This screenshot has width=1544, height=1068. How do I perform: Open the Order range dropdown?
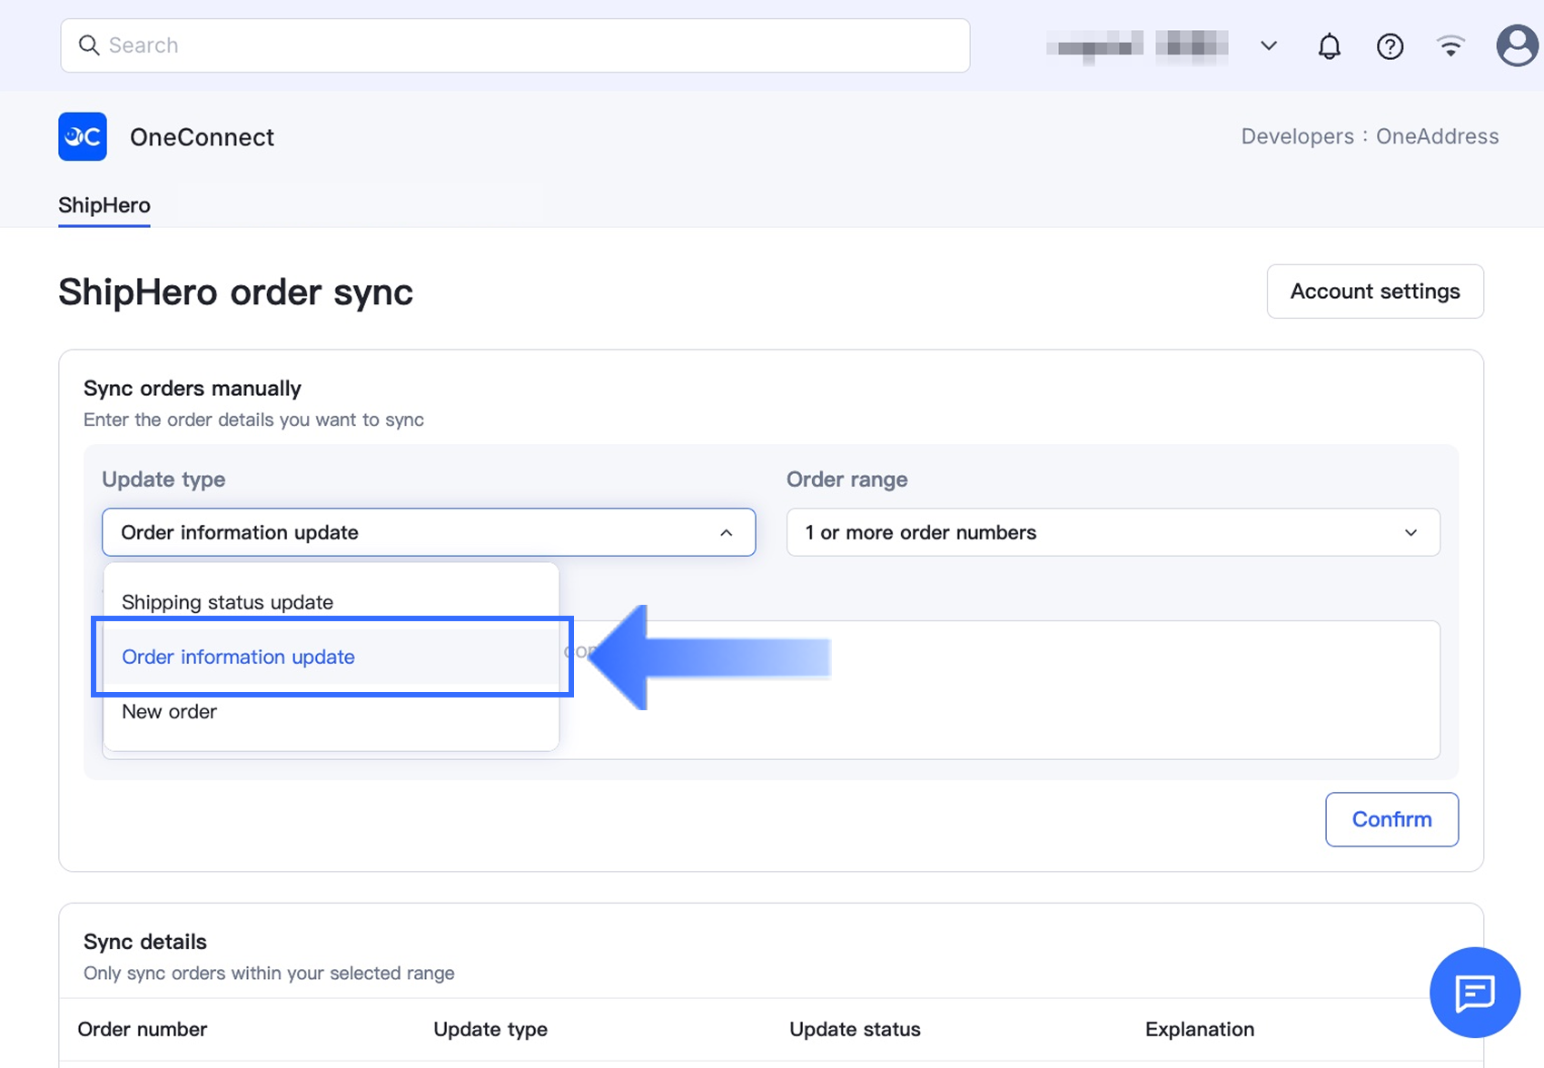[x=1113, y=532]
